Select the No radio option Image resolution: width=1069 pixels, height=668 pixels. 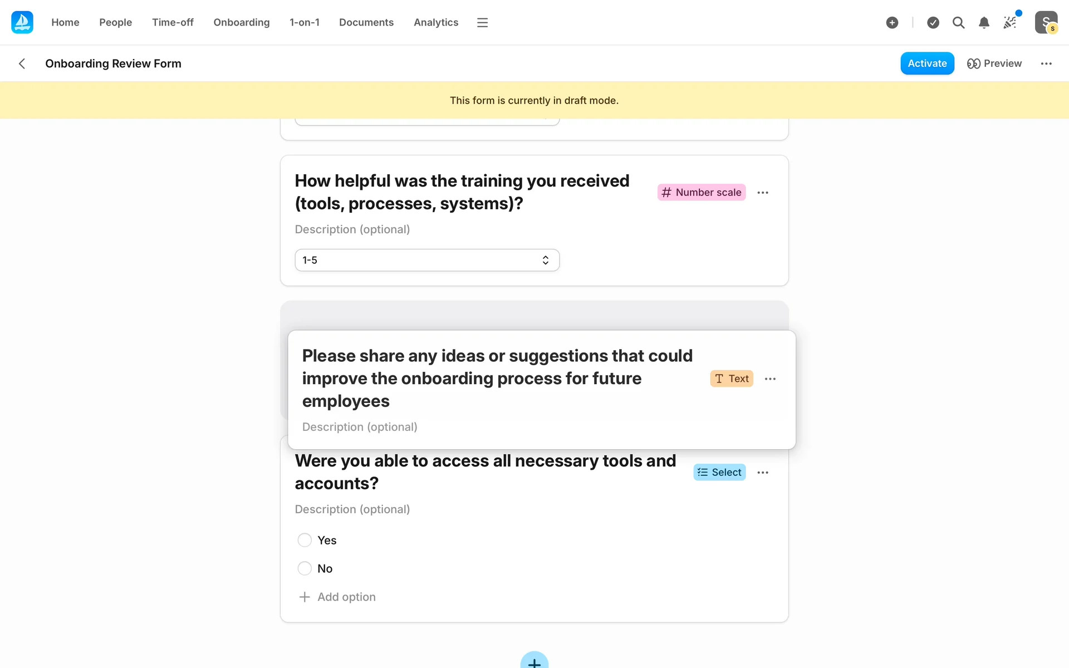click(x=305, y=568)
